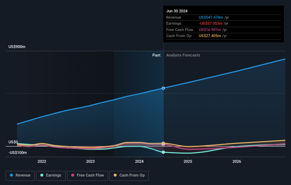Click the -US$57.053m earnings value

coord(211,23)
